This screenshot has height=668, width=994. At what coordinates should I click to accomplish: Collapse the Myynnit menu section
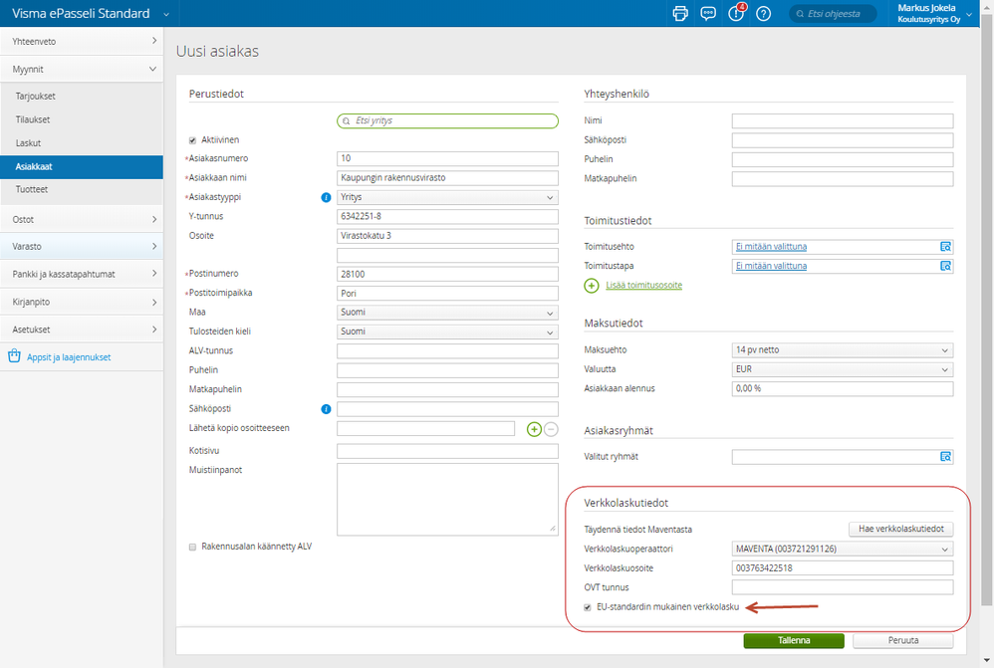[x=82, y=69]
